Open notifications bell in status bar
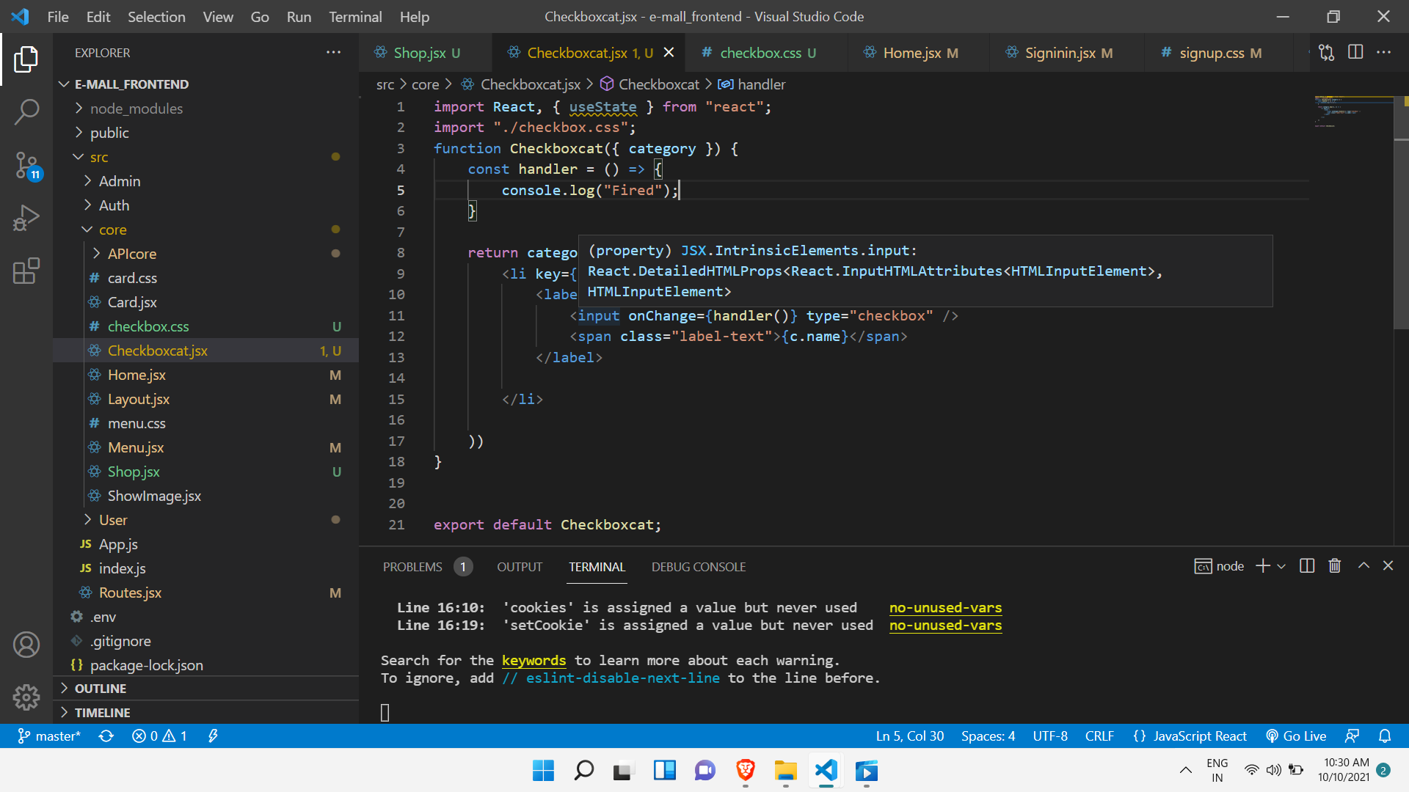Viewport: 1409px width, 792px height. [1385, 736]
